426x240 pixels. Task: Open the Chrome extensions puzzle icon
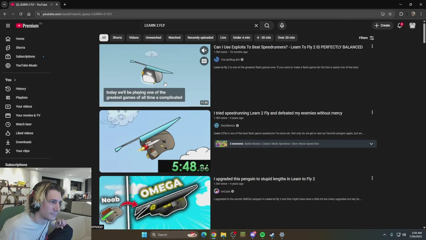401,14
